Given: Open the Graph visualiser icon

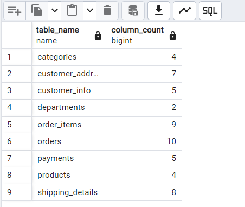Looking at the screenshot, I should coord(184,10).
